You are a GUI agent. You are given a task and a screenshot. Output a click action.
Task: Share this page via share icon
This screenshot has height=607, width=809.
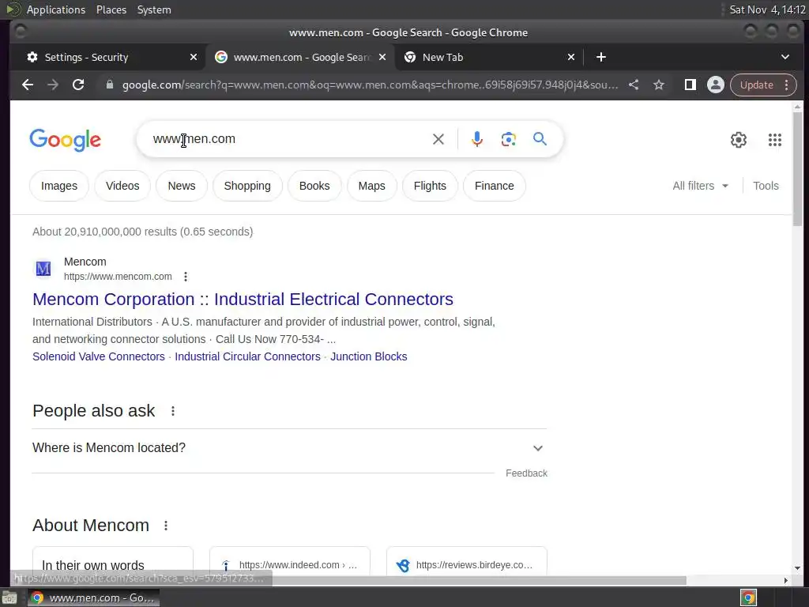point(634,85)
